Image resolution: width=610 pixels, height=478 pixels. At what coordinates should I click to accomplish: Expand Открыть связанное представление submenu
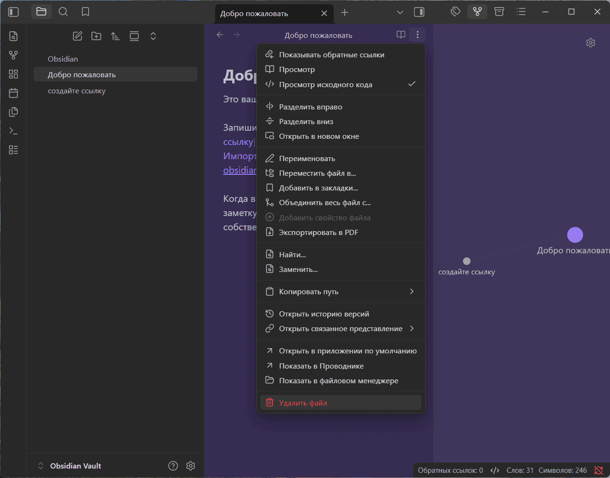click(x=341, y=328)
